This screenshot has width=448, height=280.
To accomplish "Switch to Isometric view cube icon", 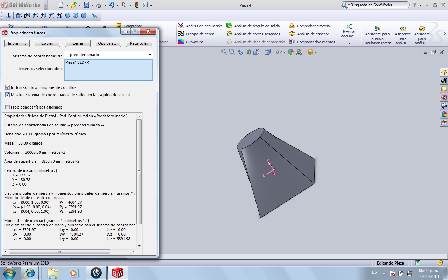I will click(x=68, y=15).
